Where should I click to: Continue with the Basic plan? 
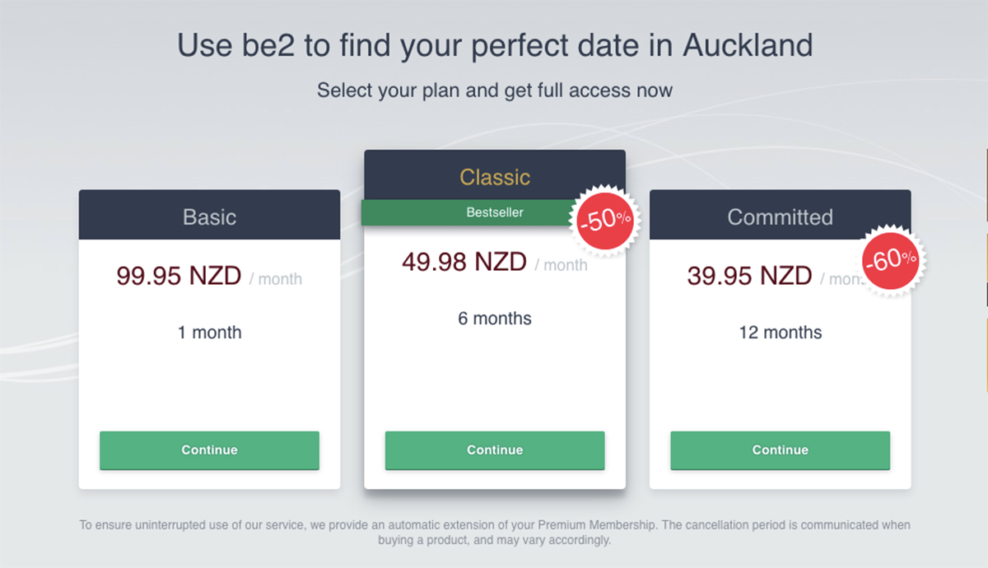pyautogui.click(x=209, y=450)
